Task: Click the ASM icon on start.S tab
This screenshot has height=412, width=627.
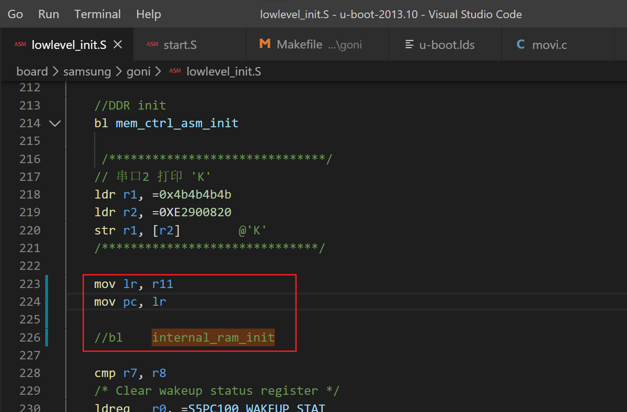Action: [152, 45]
